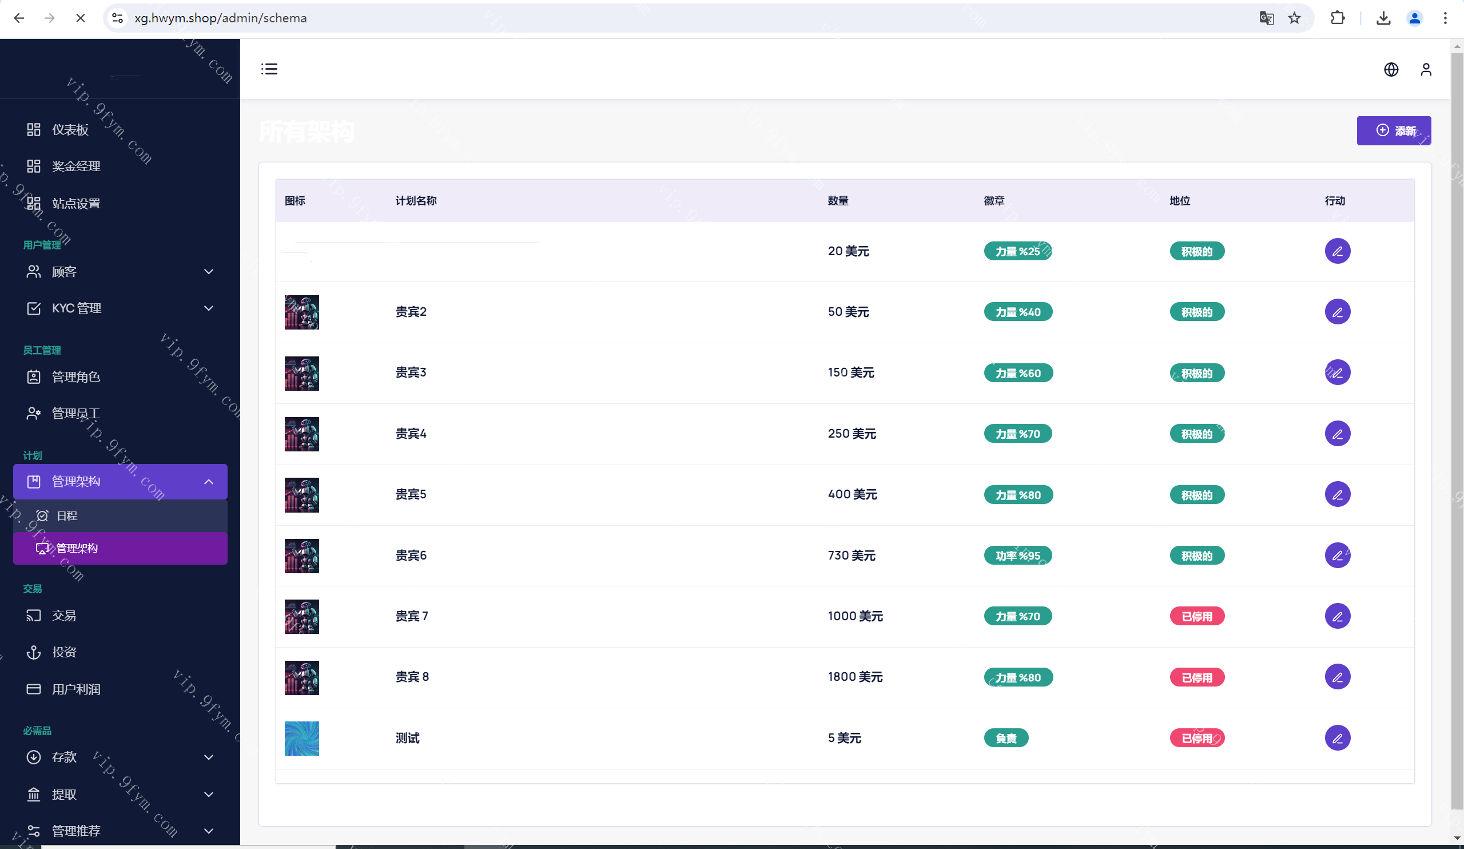Click edit pencil icon for 贵宾2 row
1464x849 pixels.
pos(1337,312)
